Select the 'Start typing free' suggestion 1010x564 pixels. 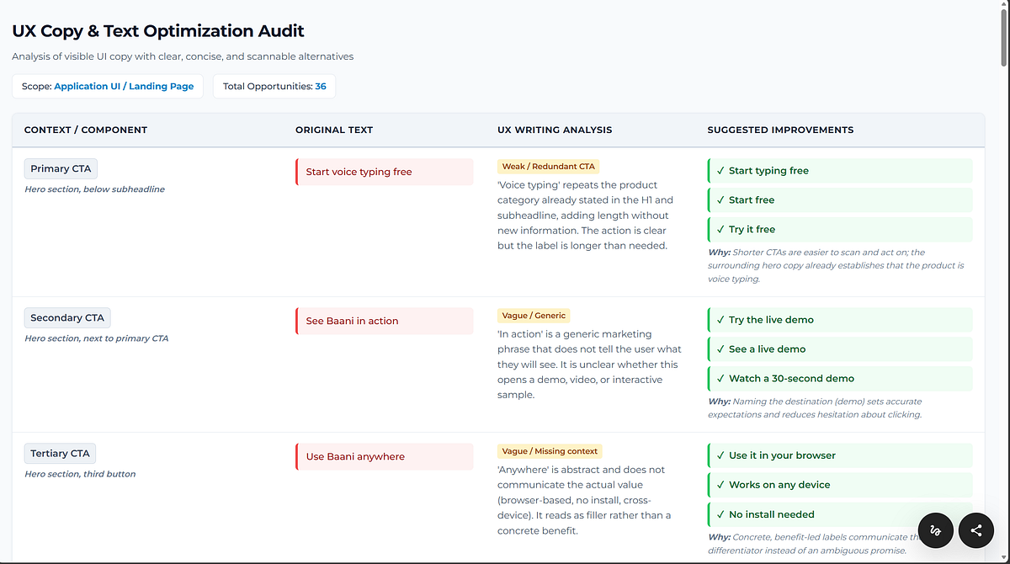coord(840,170)
